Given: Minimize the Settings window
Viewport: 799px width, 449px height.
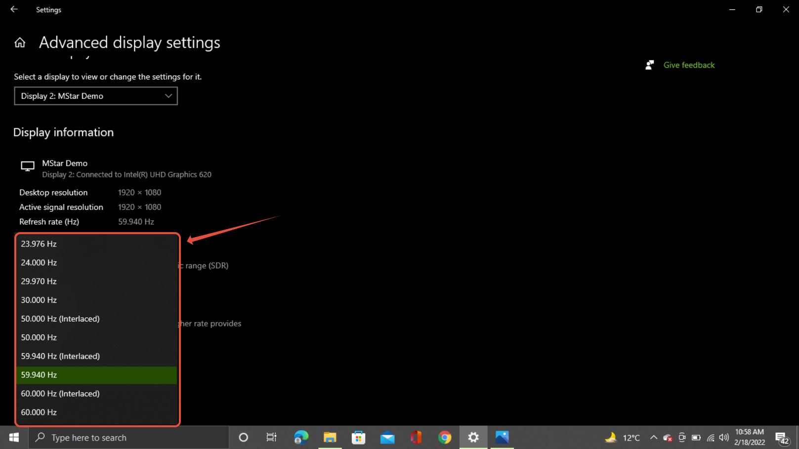Looking at the screenshot, I should pyautogui.click(x=732, y=9).
